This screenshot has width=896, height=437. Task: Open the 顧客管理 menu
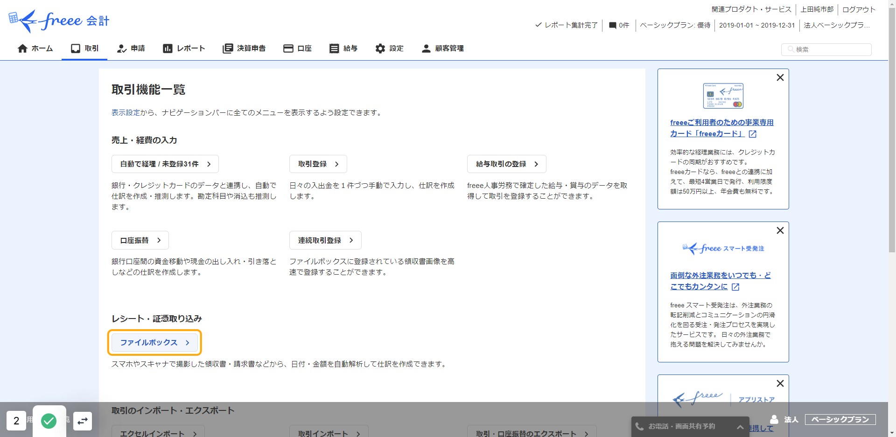click(442, 49)
